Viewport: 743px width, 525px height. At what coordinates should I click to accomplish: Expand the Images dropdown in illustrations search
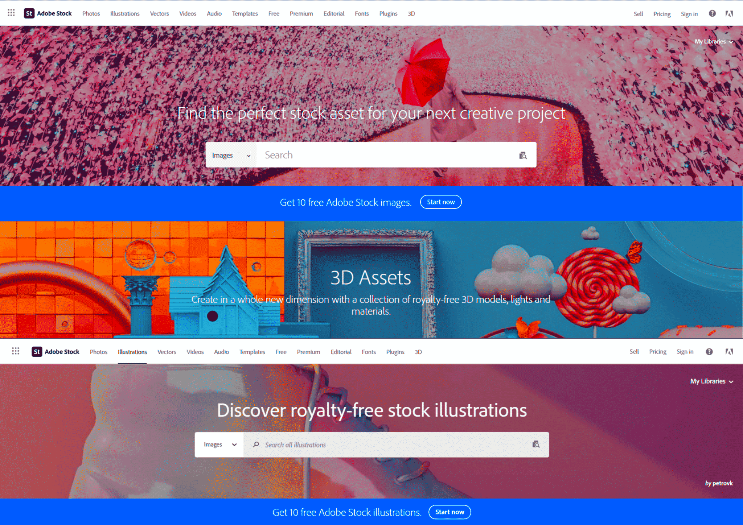click(221, 444)
